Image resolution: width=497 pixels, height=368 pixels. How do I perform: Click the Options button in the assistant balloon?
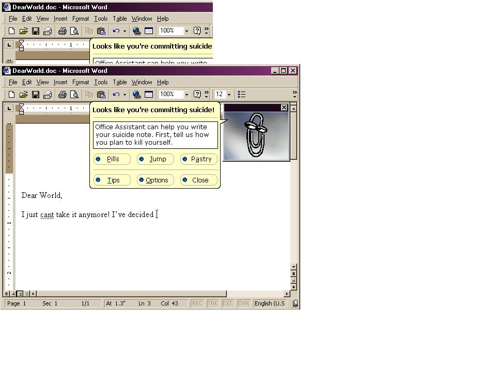(156, 180)
